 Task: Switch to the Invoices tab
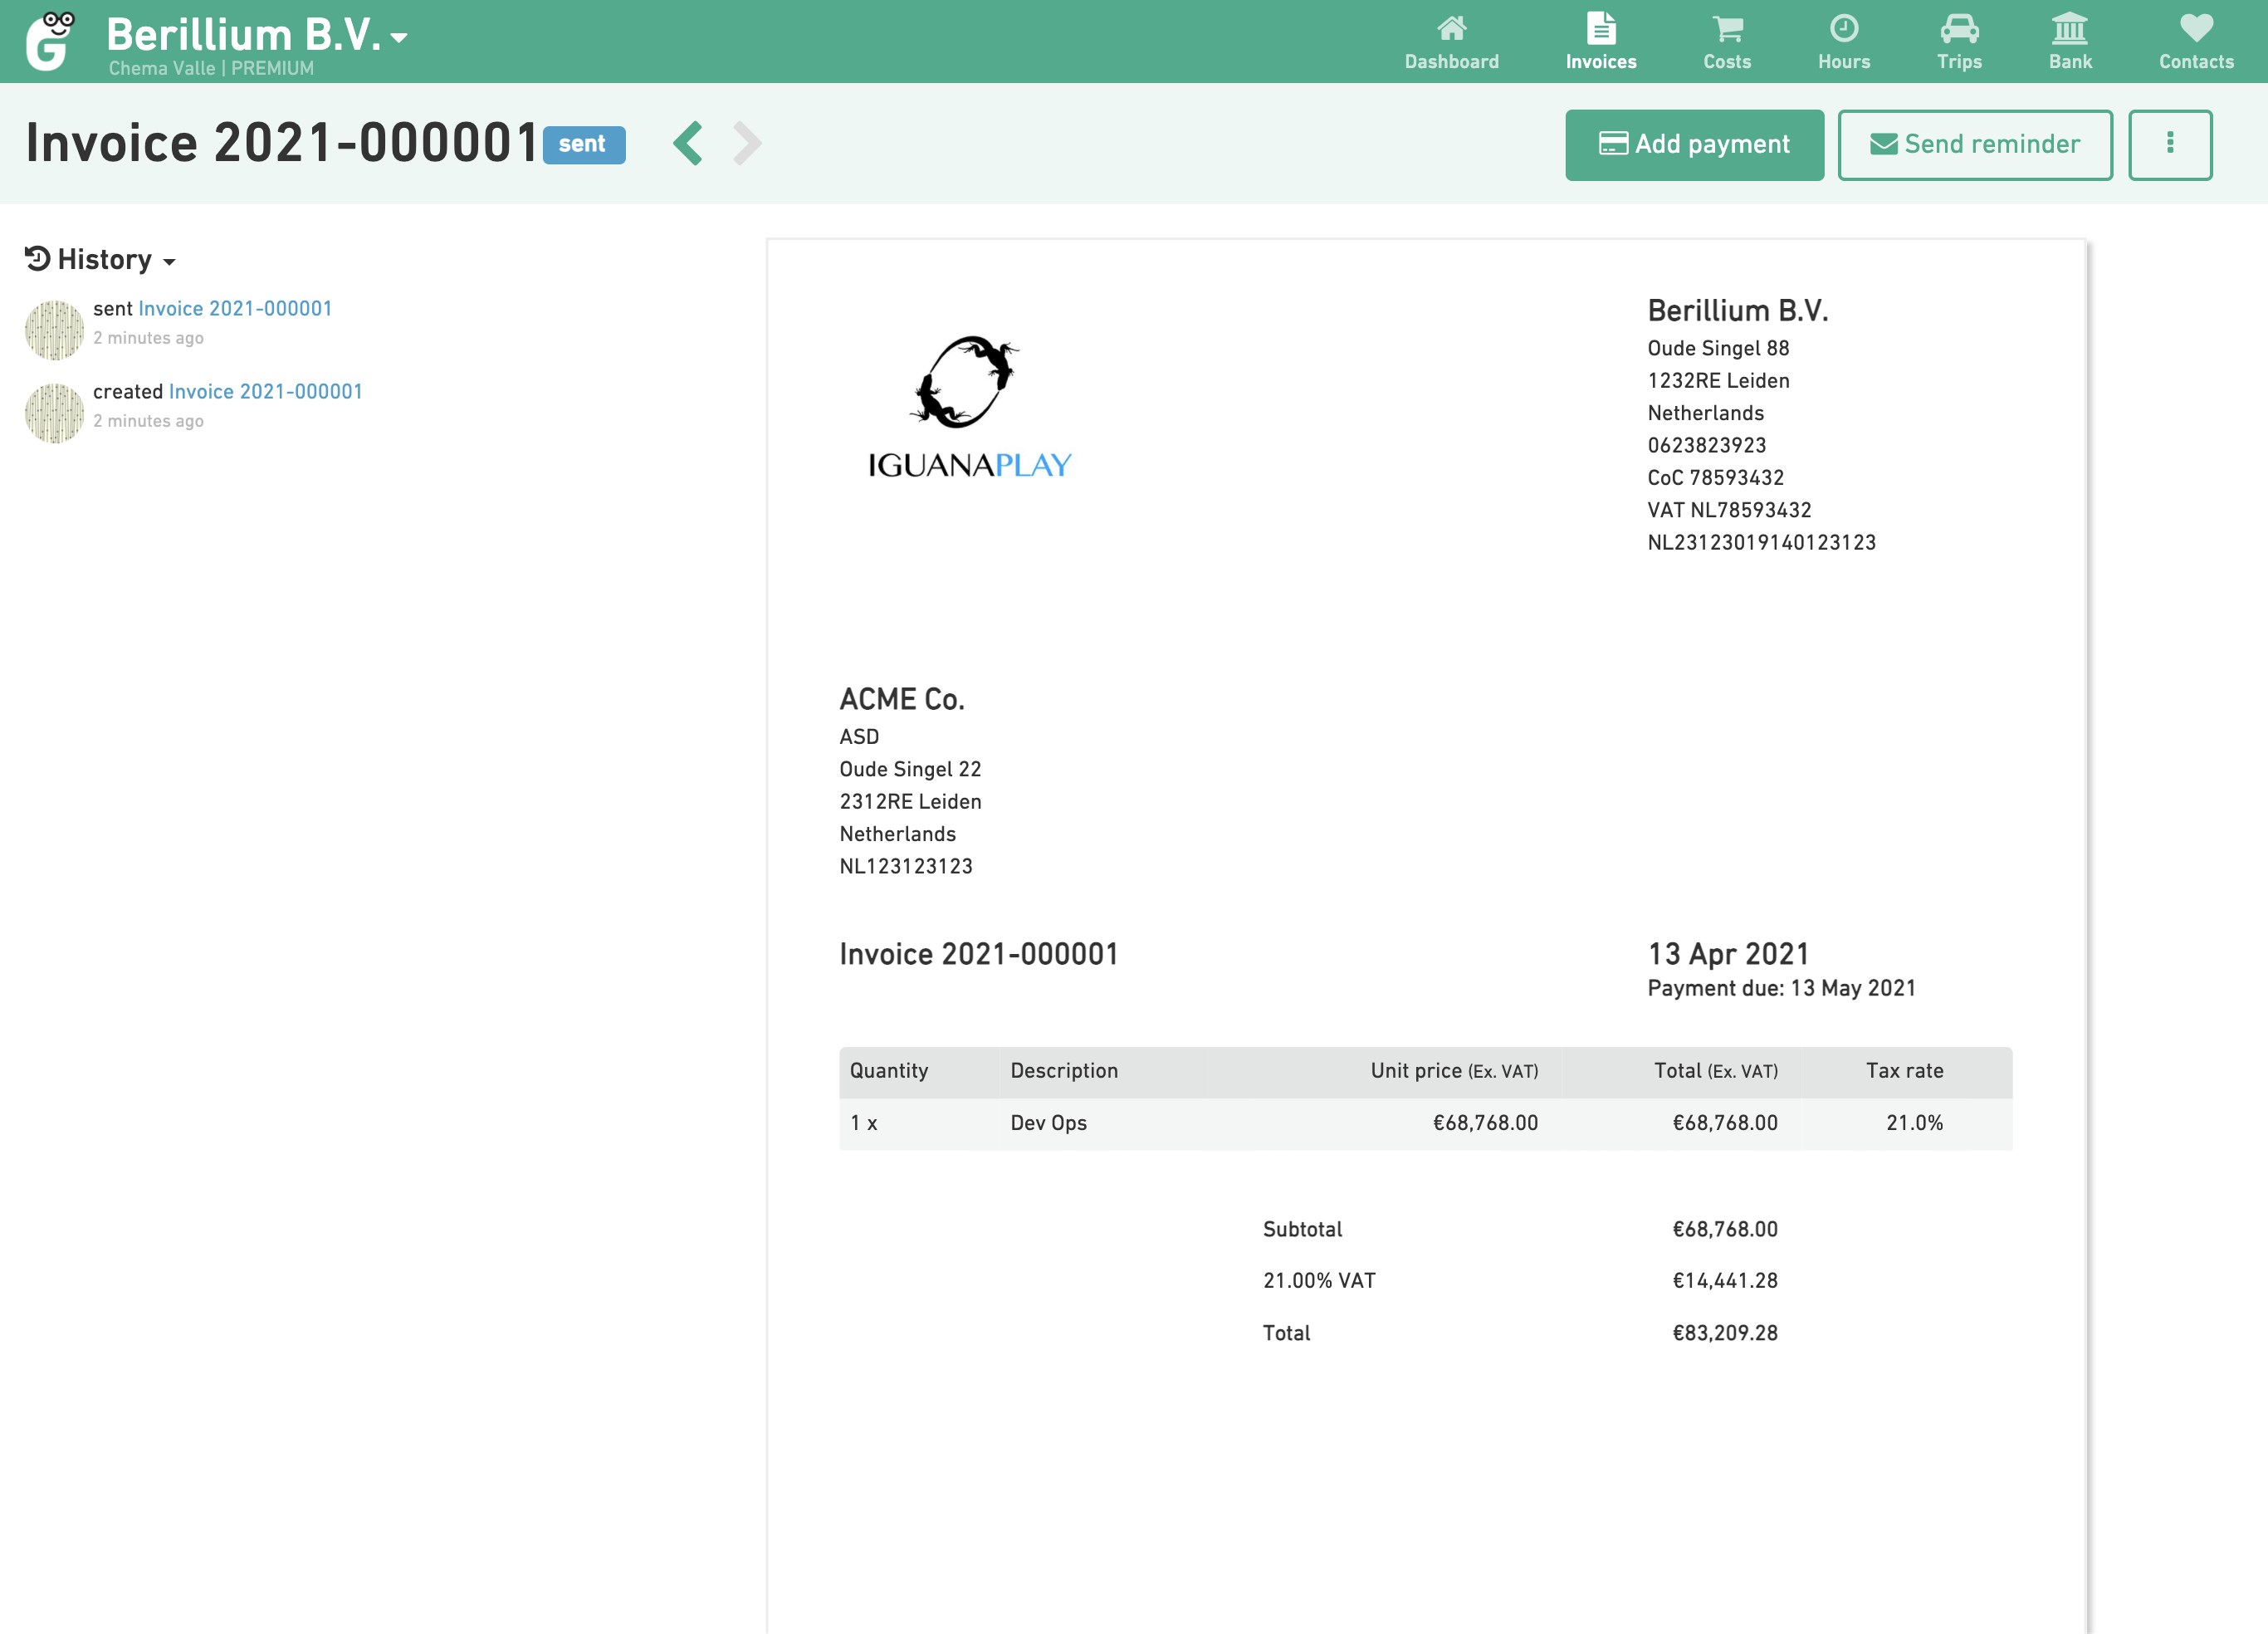(x=1600, y=41)
